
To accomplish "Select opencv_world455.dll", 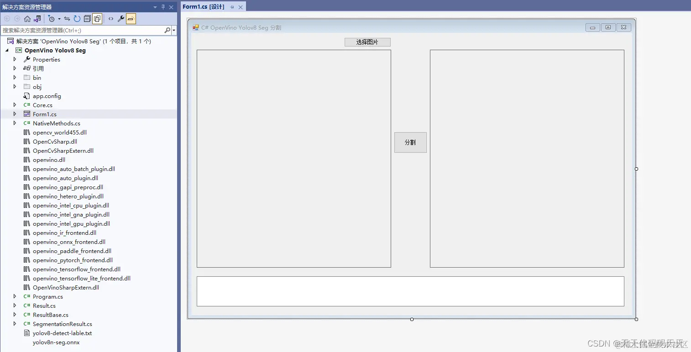I will 60,132.
